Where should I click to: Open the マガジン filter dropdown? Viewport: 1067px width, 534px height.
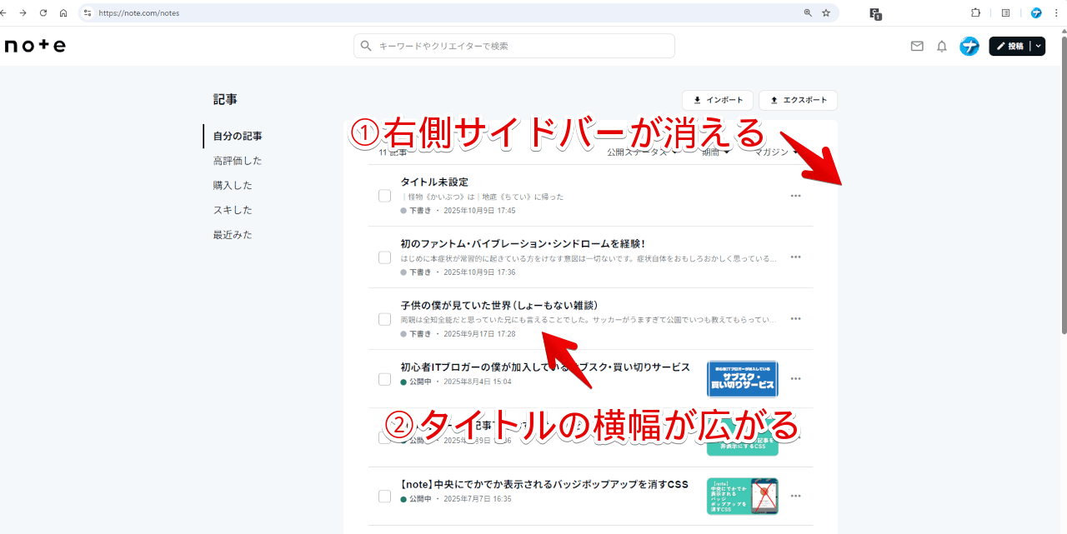coord(777,152)
